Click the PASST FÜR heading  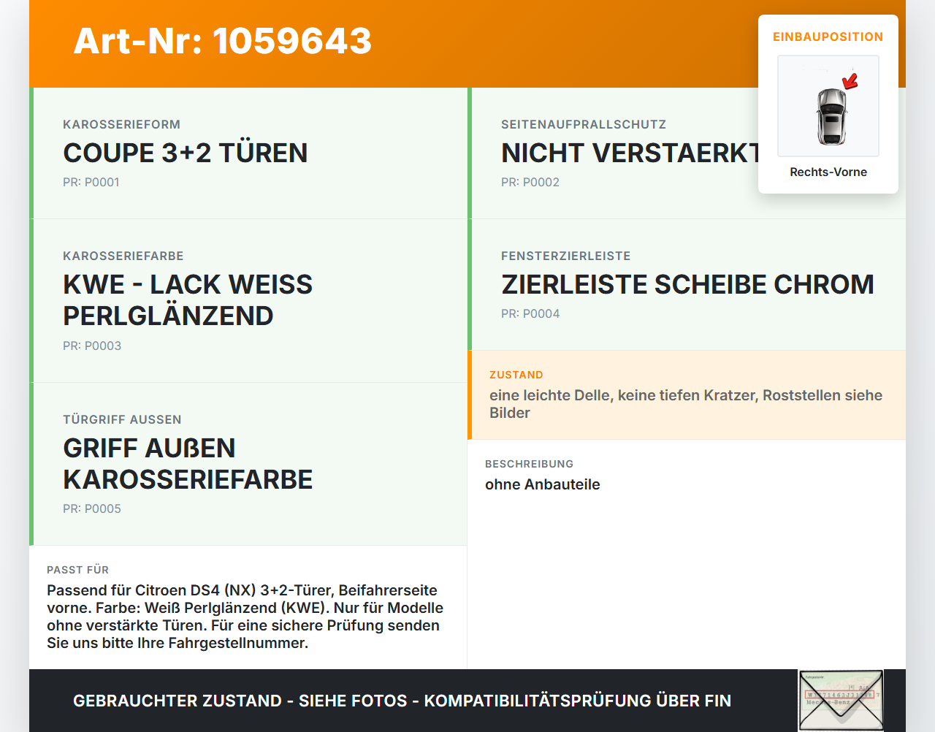(78, 570)
